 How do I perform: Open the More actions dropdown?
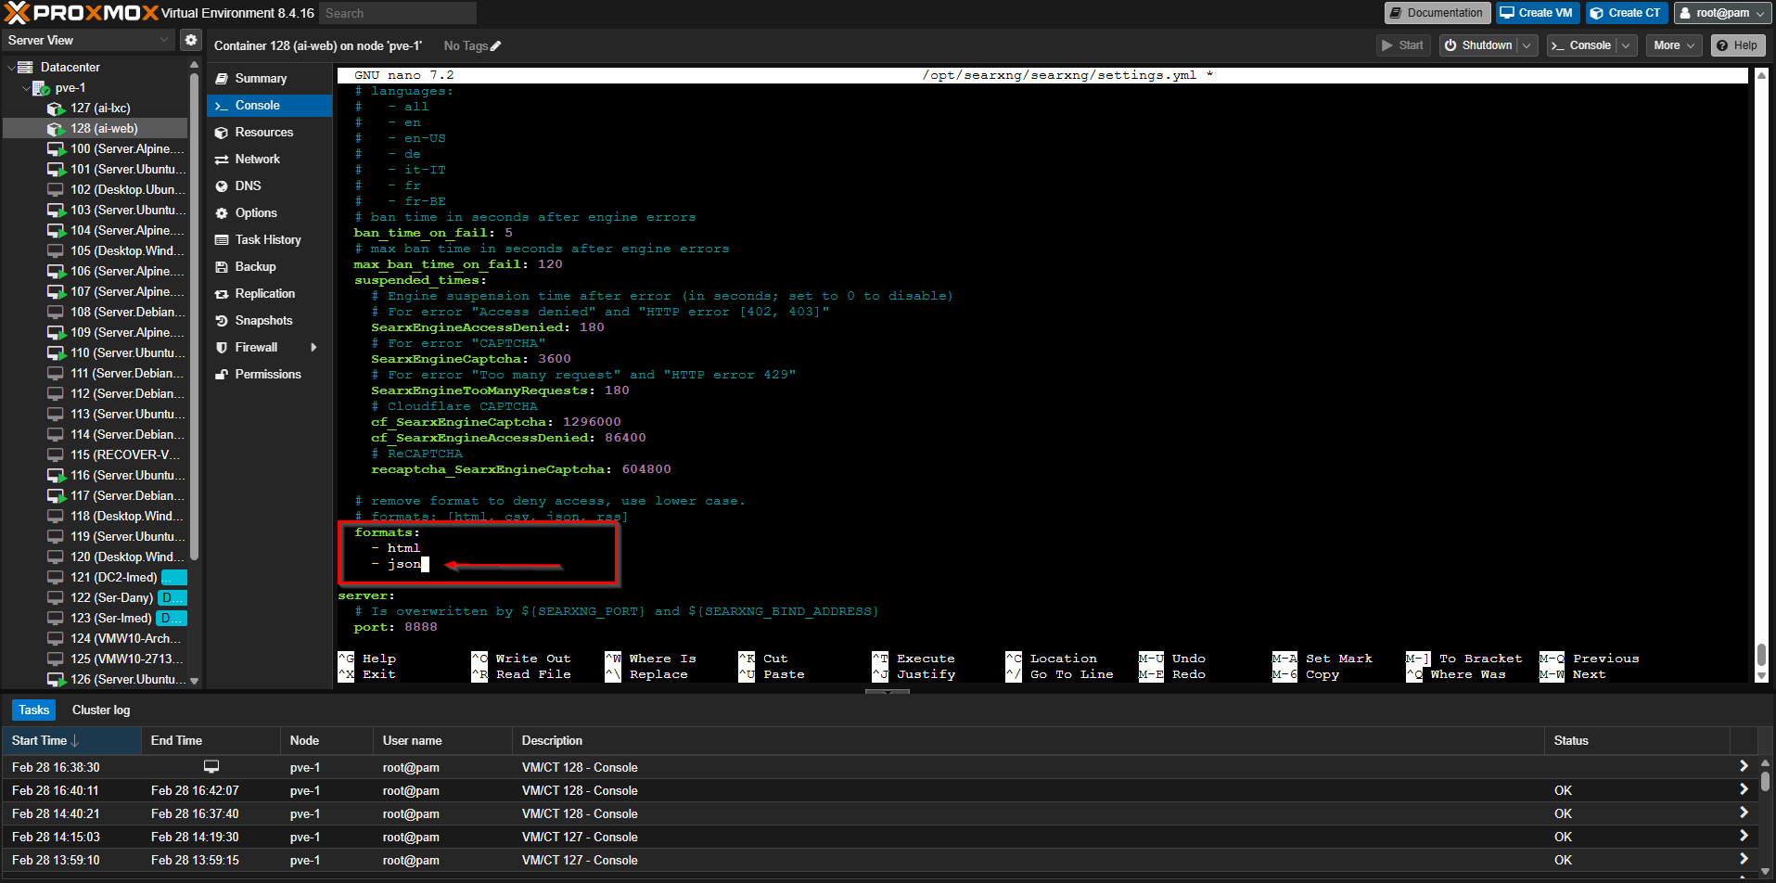[1673, 45]
